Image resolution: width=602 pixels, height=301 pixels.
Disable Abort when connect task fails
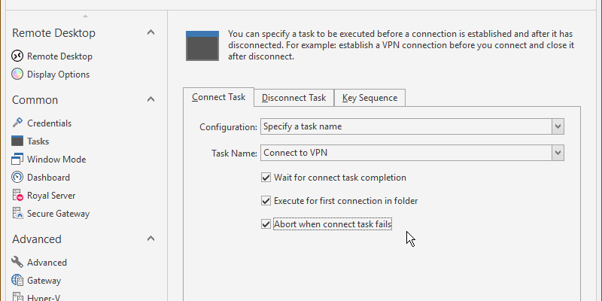click(266, 223)
